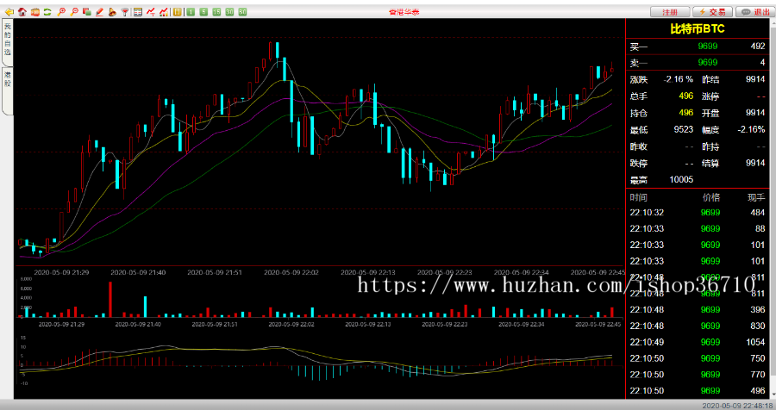Click the 卖一 ask label

(x=638, y=62)
